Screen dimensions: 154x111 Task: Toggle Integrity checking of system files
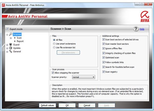point(103,53)
